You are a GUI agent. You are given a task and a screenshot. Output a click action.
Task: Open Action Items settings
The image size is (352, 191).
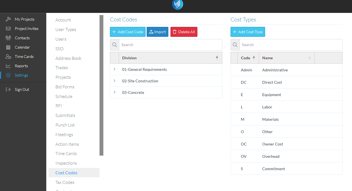tap(67, 144)
